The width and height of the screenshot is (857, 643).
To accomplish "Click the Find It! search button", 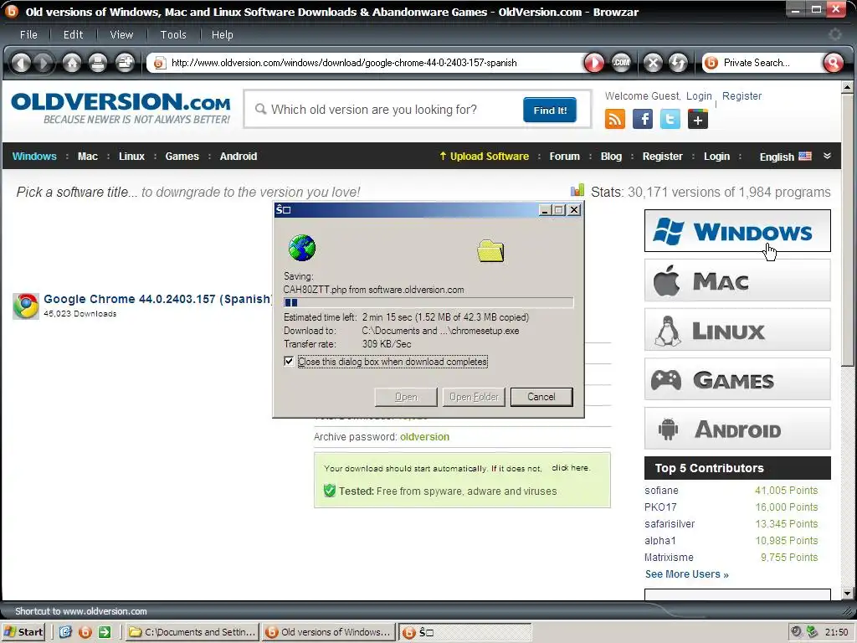I will point(550,110).
